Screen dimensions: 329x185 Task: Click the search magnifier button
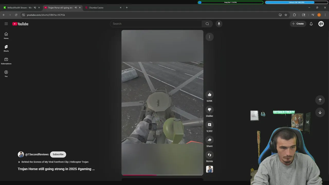click(207, 24)
